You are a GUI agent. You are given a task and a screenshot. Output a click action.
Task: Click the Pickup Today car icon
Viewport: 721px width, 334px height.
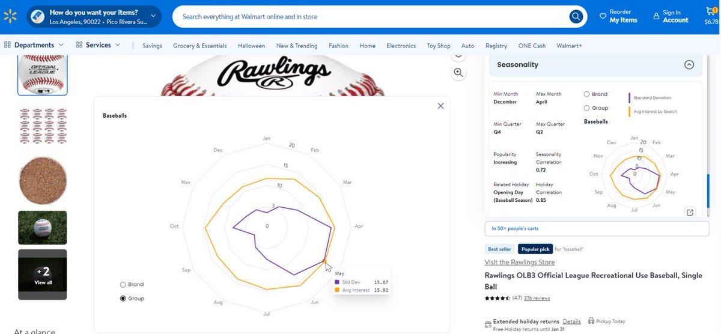point(591,321)
